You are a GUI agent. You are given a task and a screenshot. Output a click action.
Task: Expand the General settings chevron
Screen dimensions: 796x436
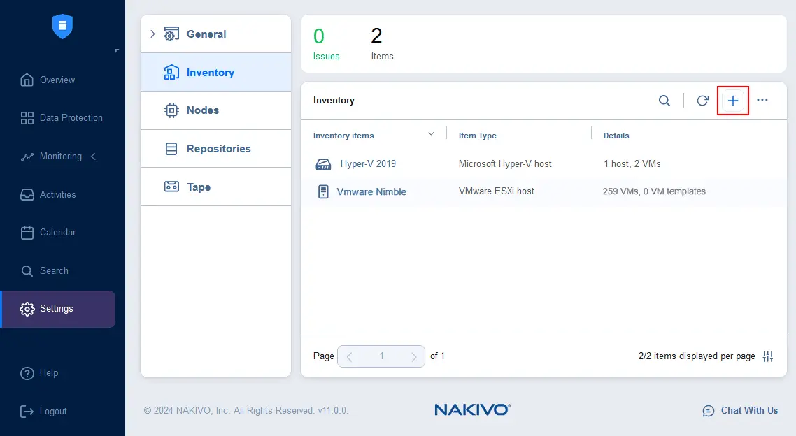pos(152,34)
